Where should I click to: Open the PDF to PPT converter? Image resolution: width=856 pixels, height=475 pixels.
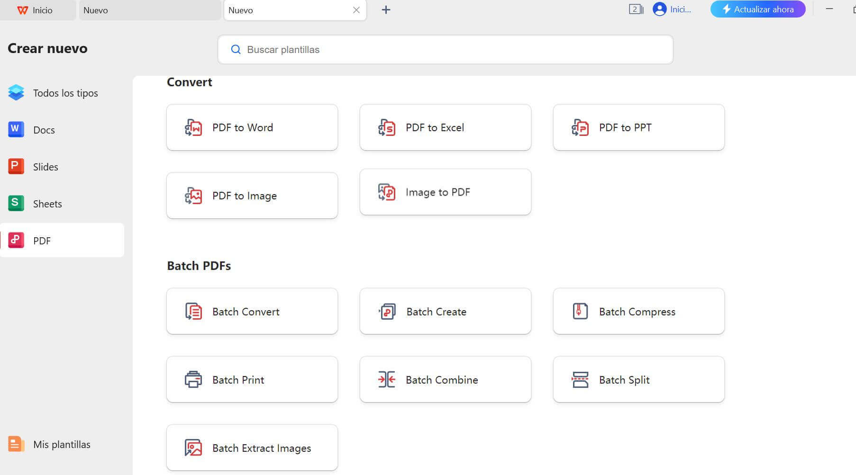[638, 127]
